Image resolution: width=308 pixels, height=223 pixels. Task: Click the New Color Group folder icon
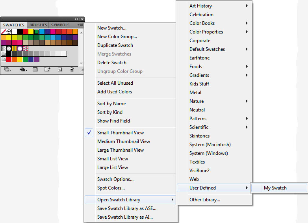pyautogui.click(x=47, y=69)
